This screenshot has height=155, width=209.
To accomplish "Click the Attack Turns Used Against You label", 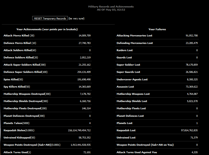I will [x=136, y=152].
